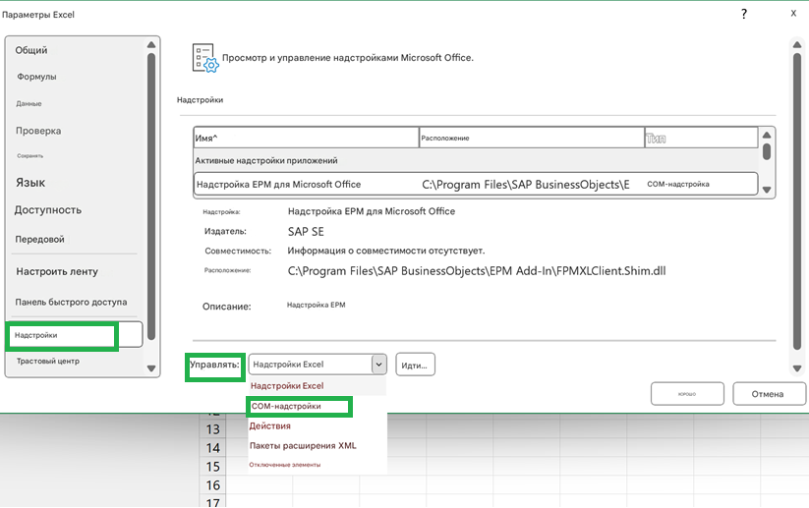Click the Идти... button
Screen dimensions: 809x508
[x=416, y=365]
